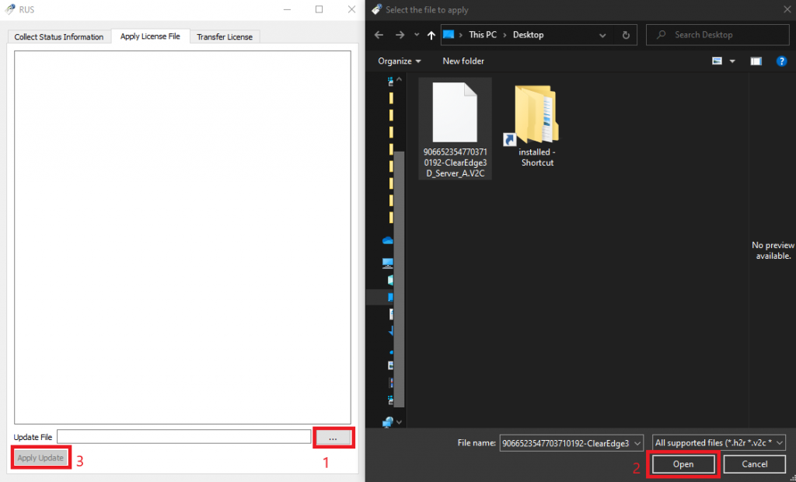The width and height of the screenshot is (796, 482).
Task: Click the Open button
Action: click(x=683, y=464)
